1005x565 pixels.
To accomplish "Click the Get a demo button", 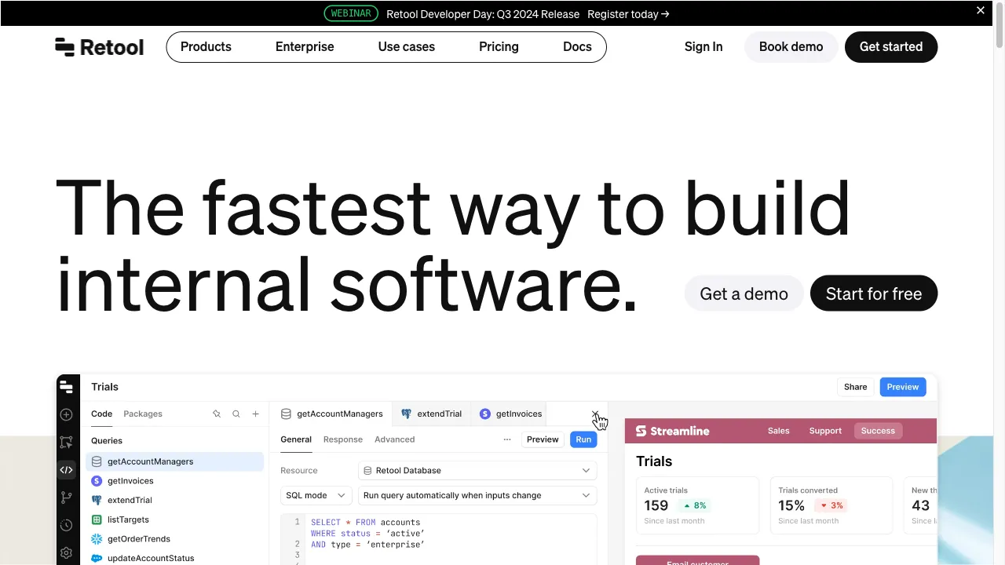I will pos(744,293).
